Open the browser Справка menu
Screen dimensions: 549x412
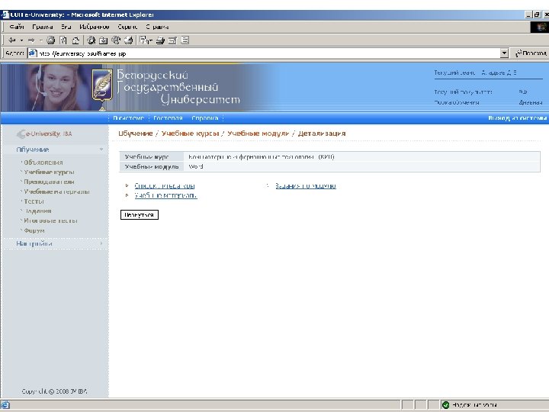click(x=157, y=27)
